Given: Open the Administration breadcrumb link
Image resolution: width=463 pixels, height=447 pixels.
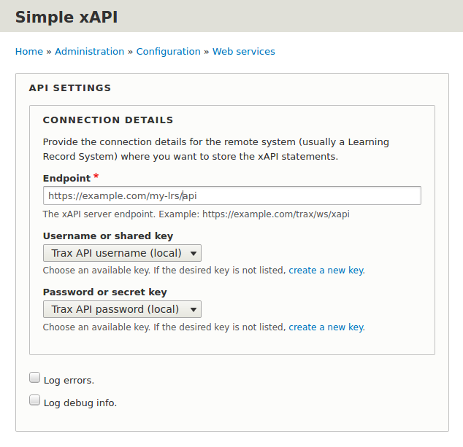Looking at the screenshot, I should pos(90,52).
